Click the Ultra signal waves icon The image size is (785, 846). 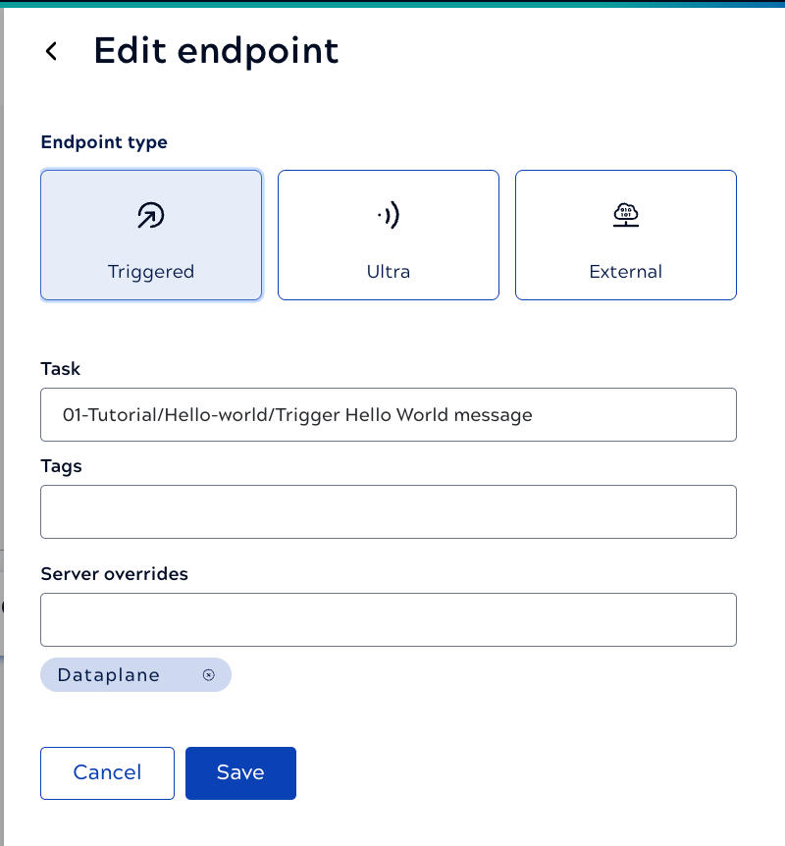[389, 216]
